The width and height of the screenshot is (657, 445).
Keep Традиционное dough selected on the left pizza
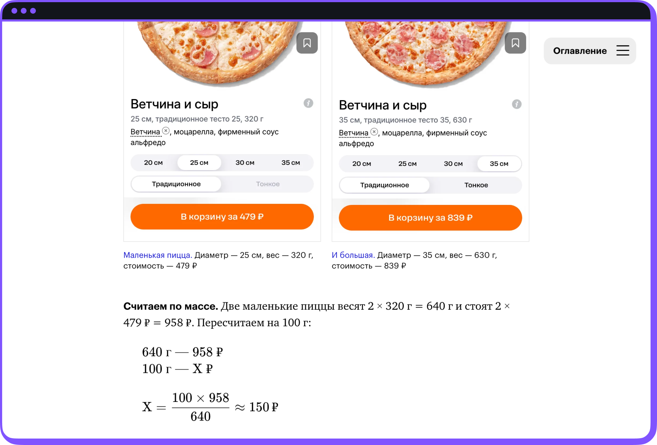(176, 184)
